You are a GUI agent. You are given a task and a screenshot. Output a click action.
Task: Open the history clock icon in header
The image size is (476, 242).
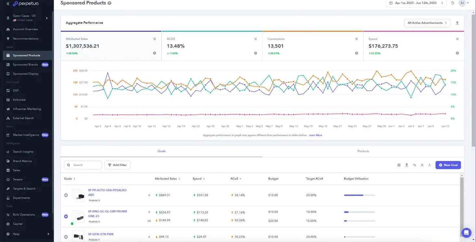point(452,3)
